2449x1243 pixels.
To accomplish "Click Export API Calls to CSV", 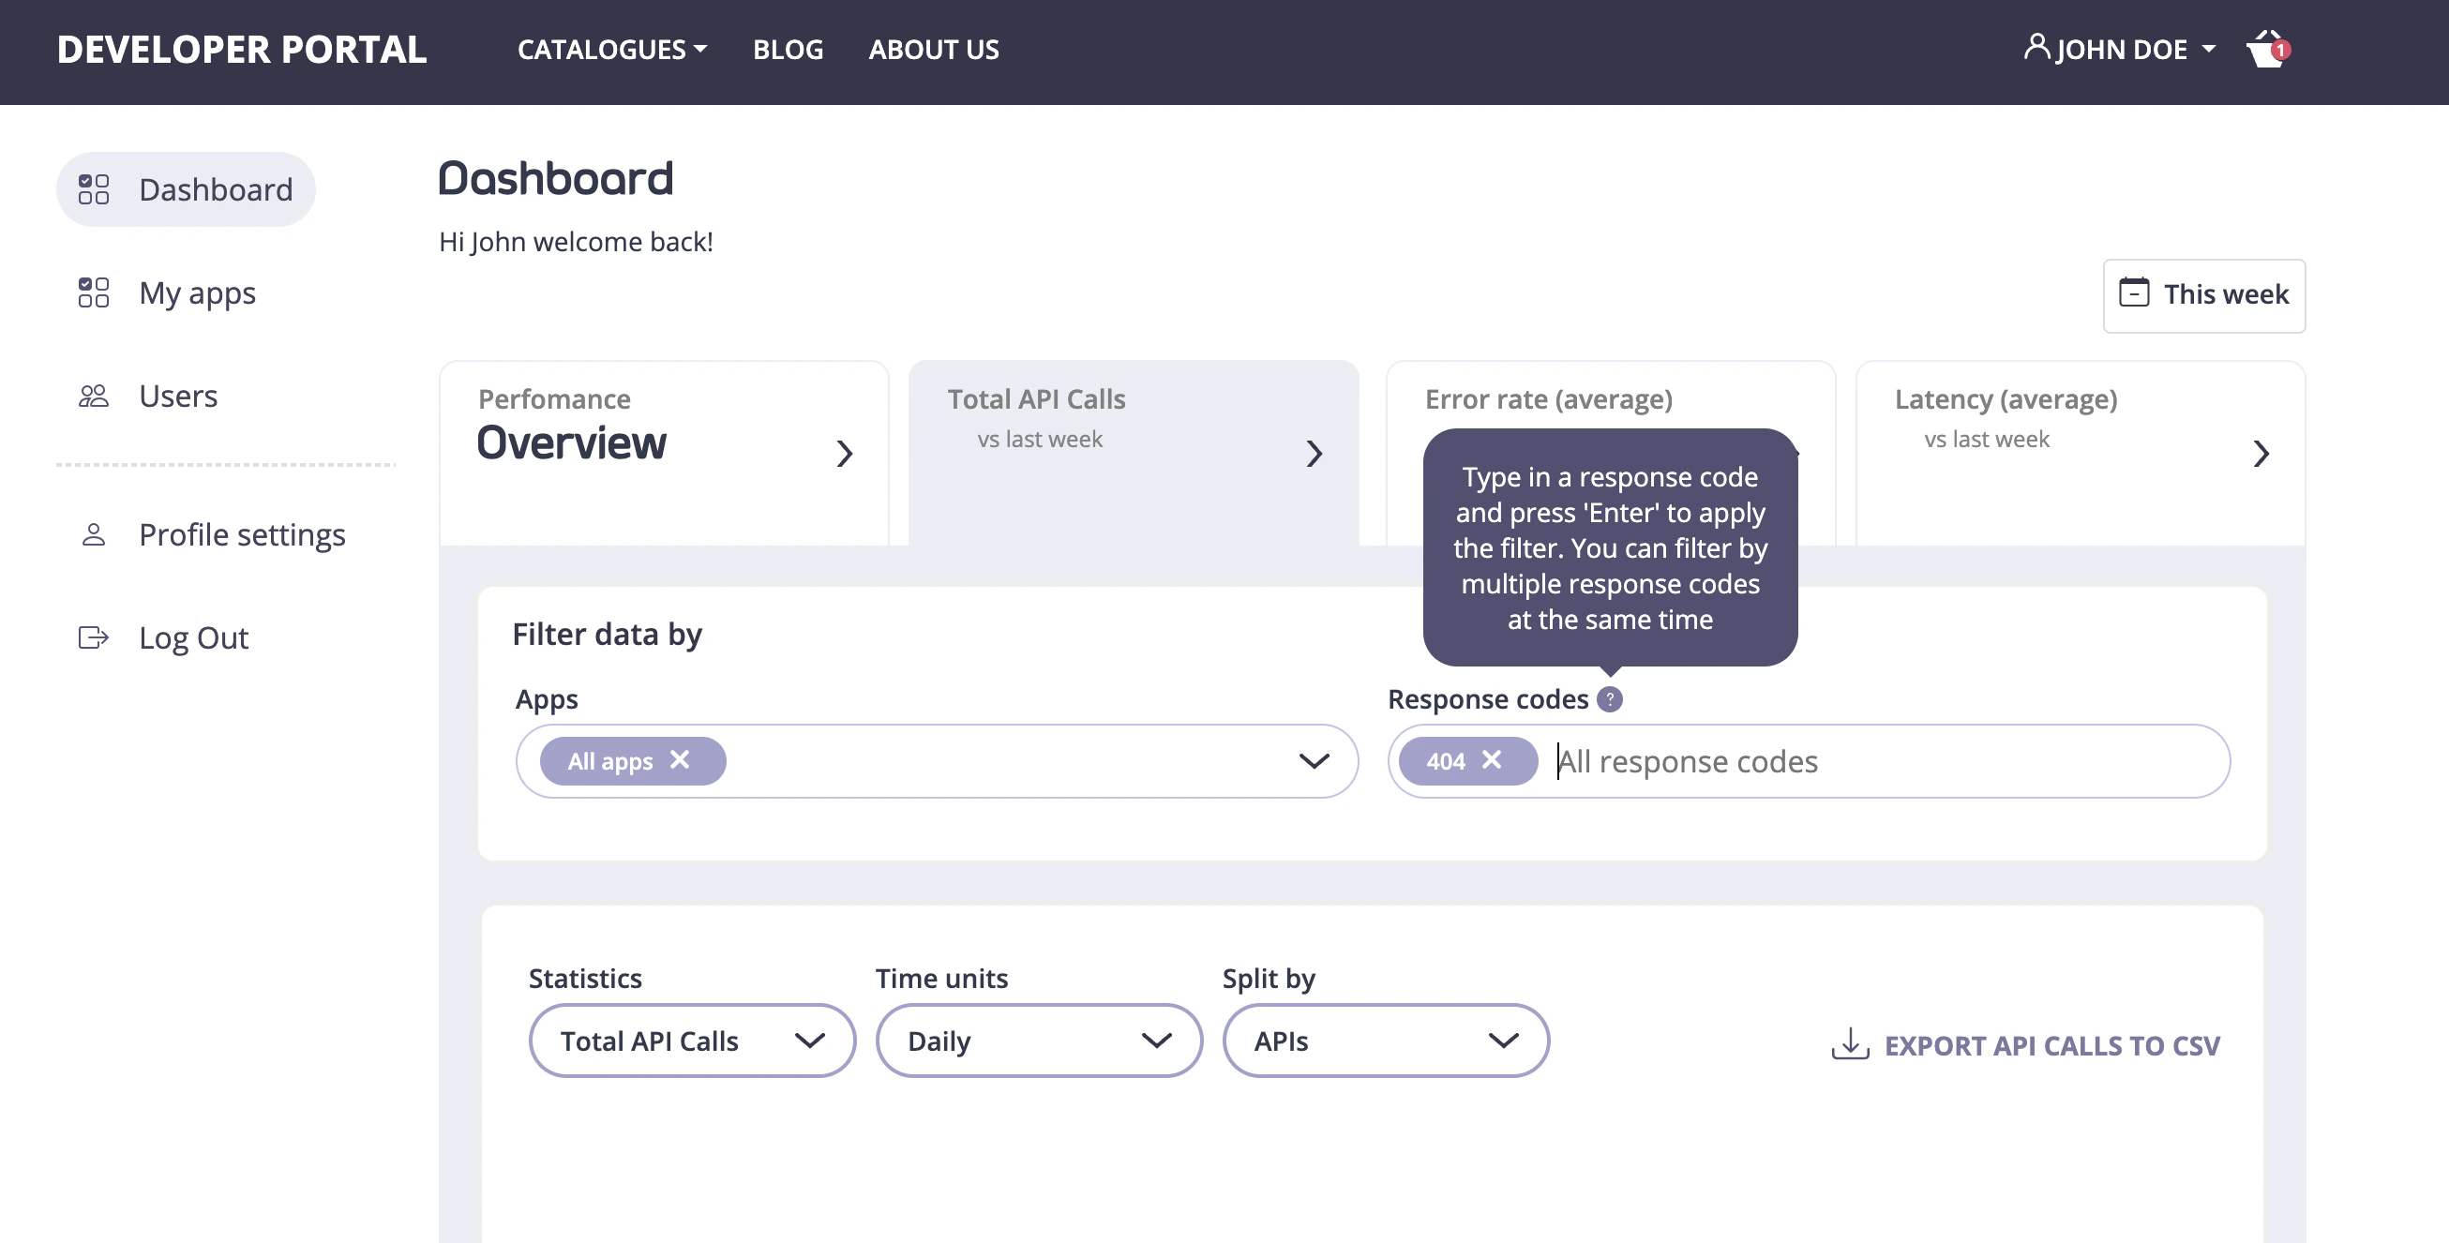I will pos(2052,1045).
